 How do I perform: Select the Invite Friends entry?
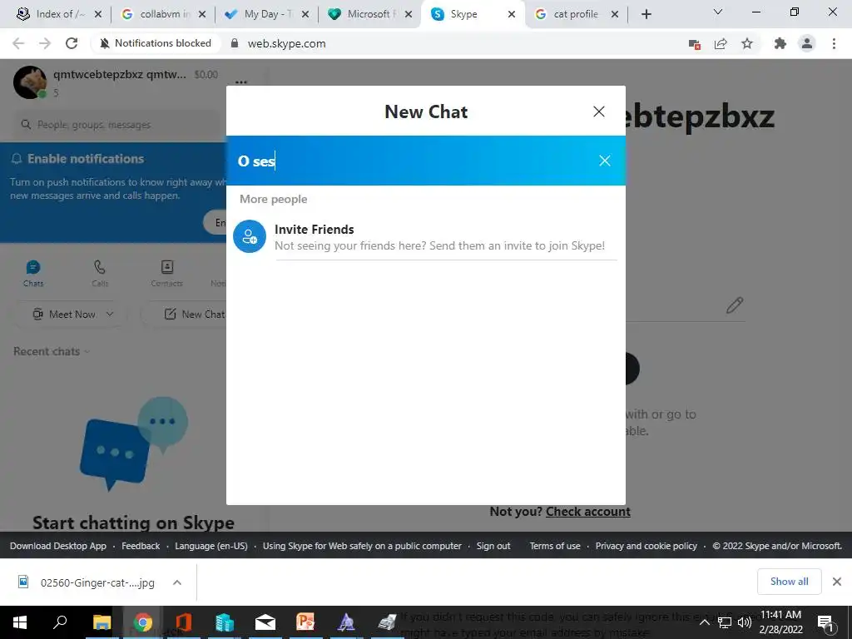[425, 237]
